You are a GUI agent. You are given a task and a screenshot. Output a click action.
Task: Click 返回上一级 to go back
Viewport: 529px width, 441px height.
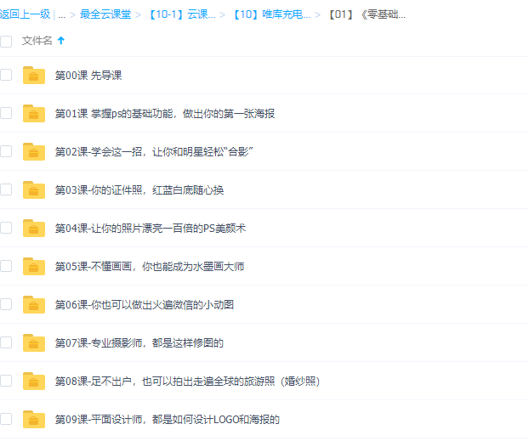25,14
